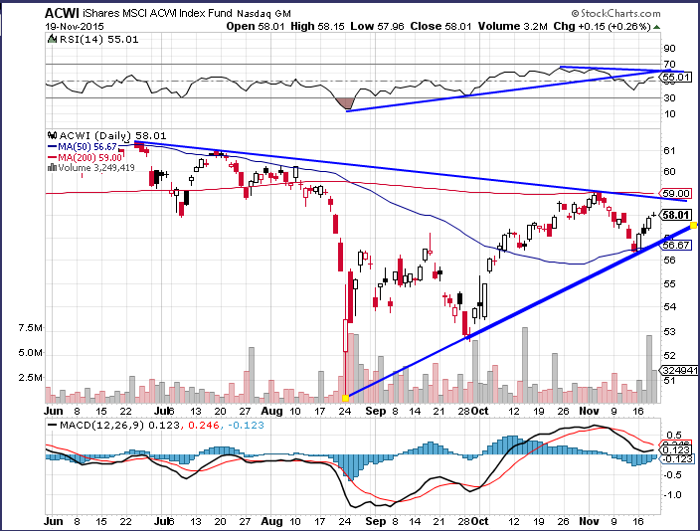700x531 pixels.
Task: Click the red 59.00 price tag on right axis
Action: [675, 193]
